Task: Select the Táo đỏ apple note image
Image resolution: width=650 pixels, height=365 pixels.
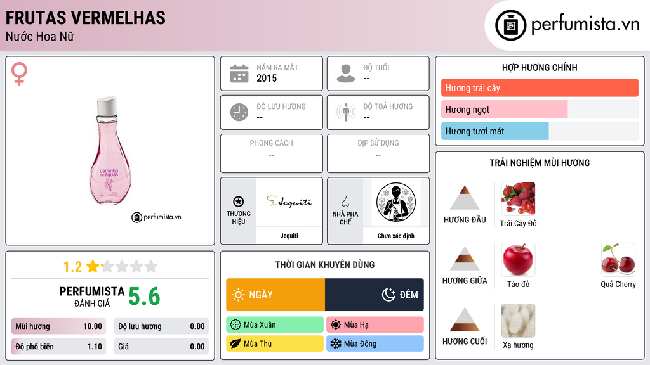Action: [x=518, y=259]
